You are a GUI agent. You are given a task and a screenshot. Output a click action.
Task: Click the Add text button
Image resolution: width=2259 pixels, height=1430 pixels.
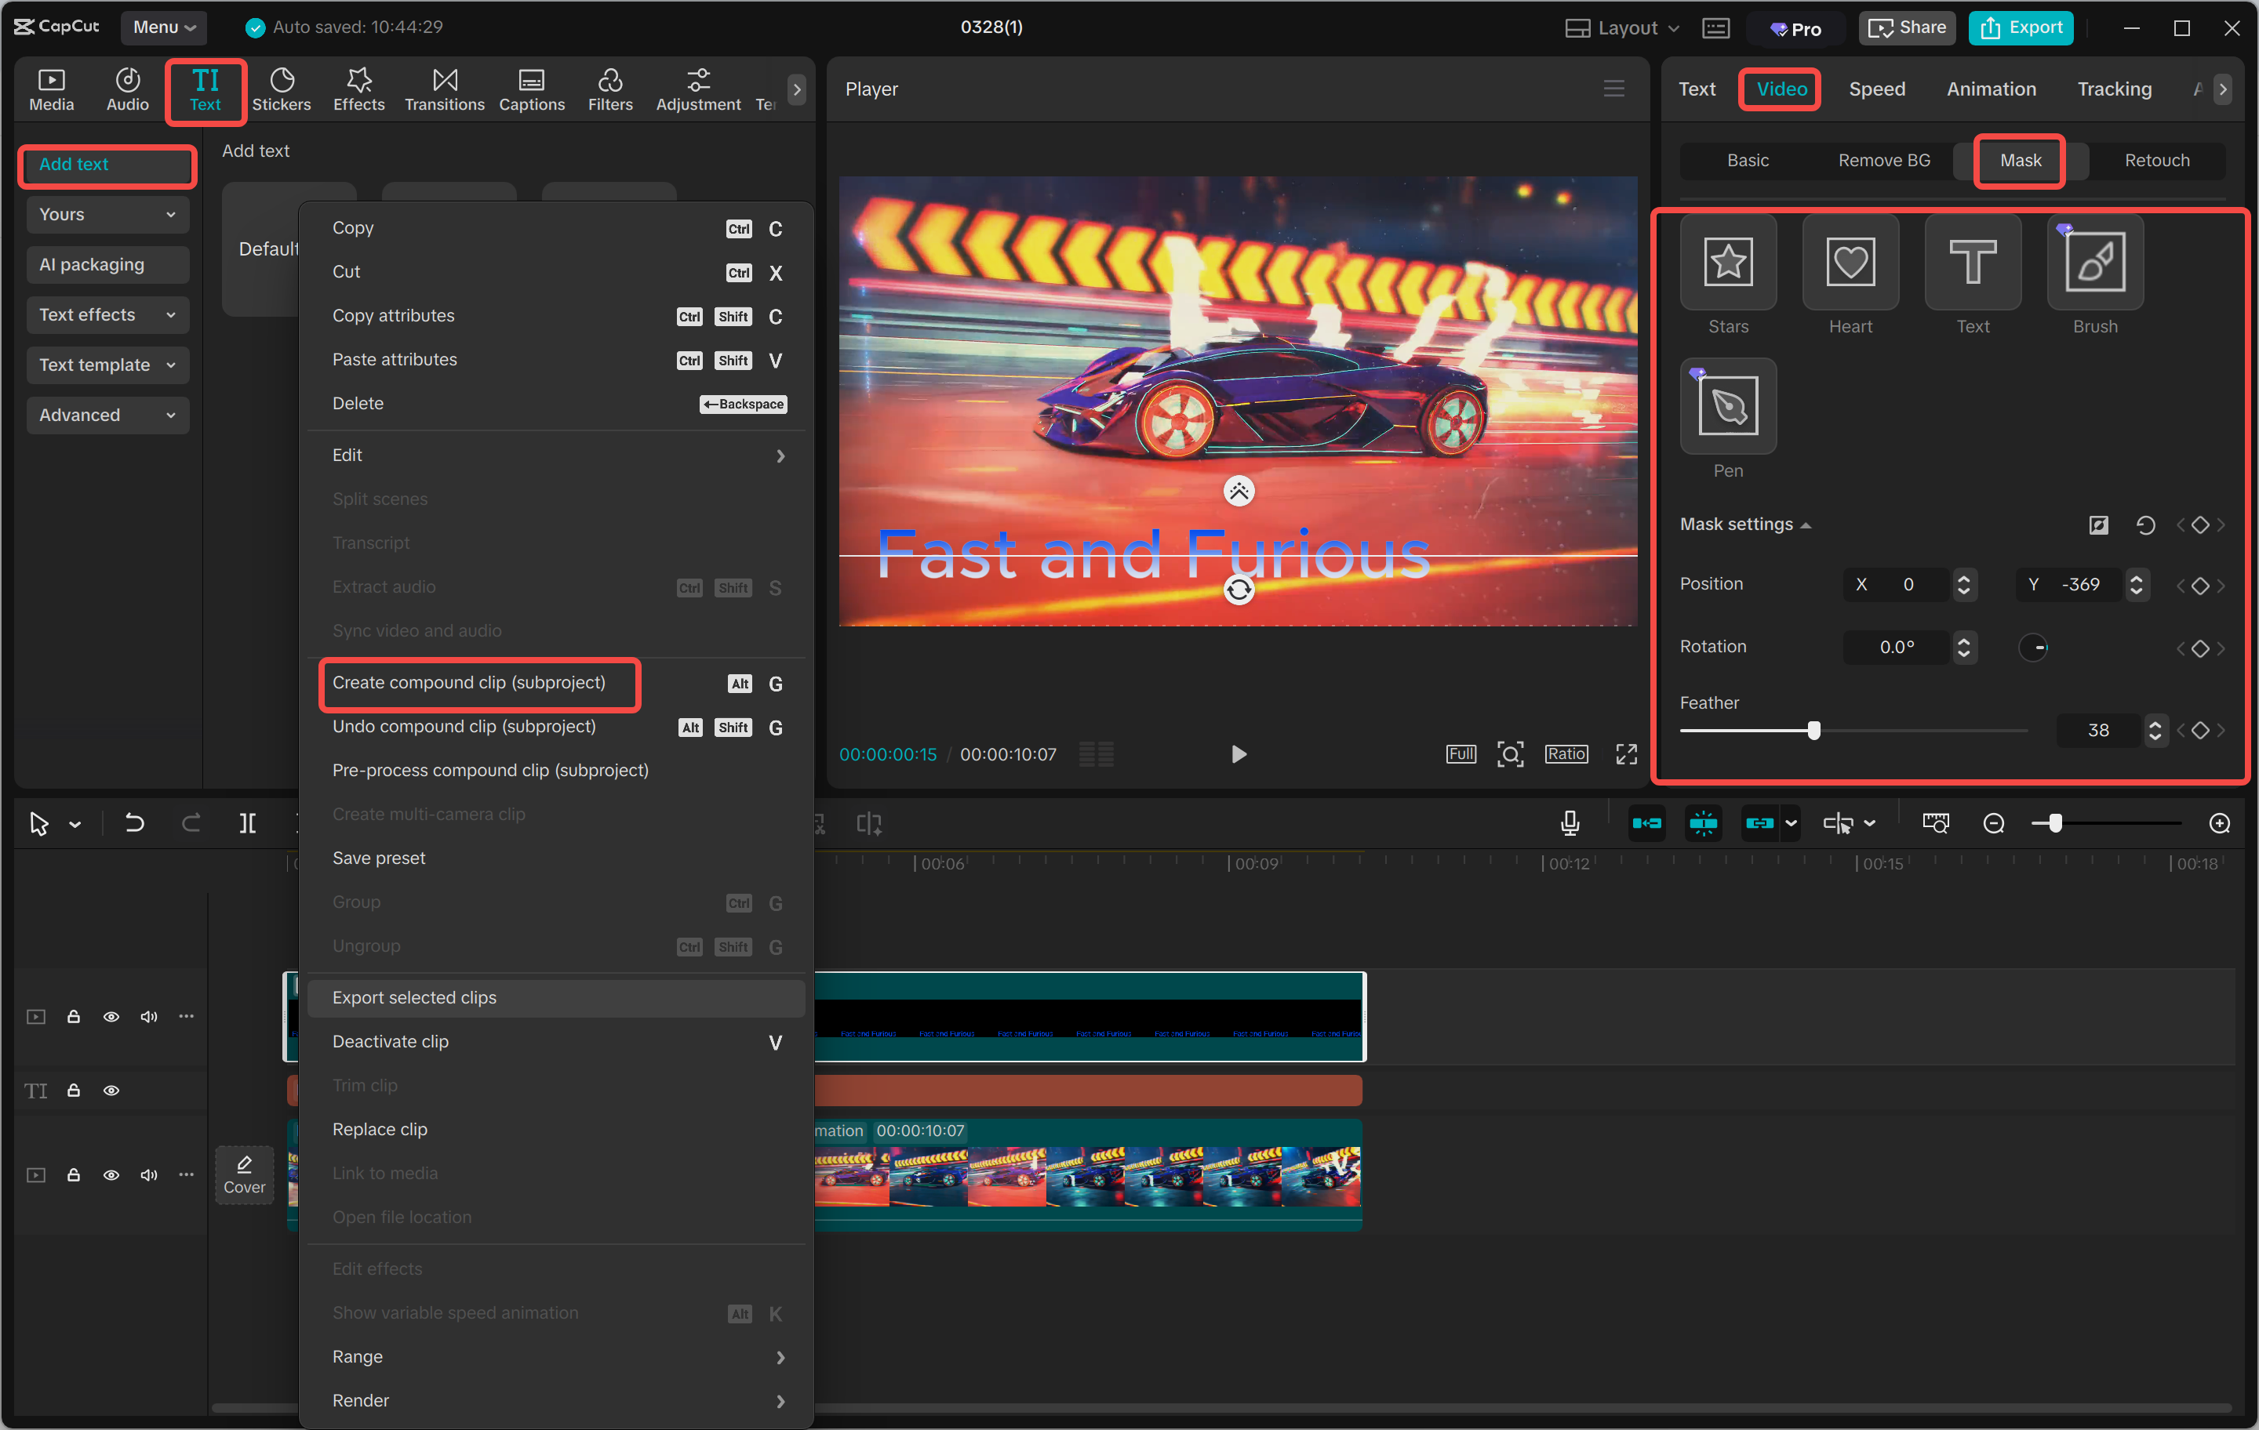tap(106, 164)
